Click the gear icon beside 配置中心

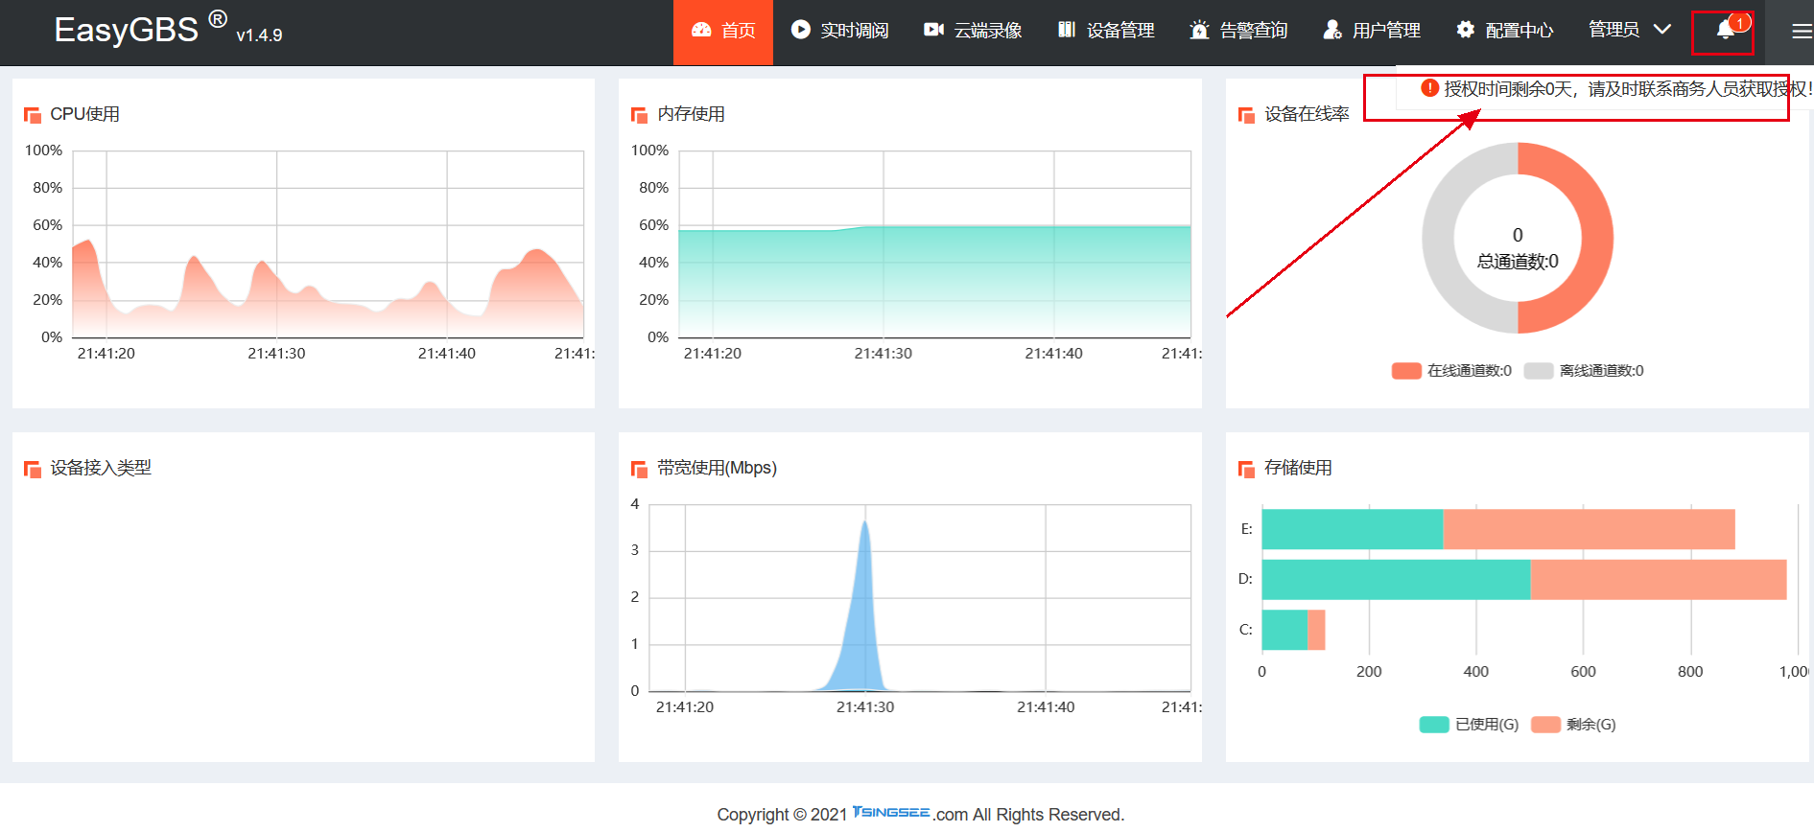tap(1465, 30)
